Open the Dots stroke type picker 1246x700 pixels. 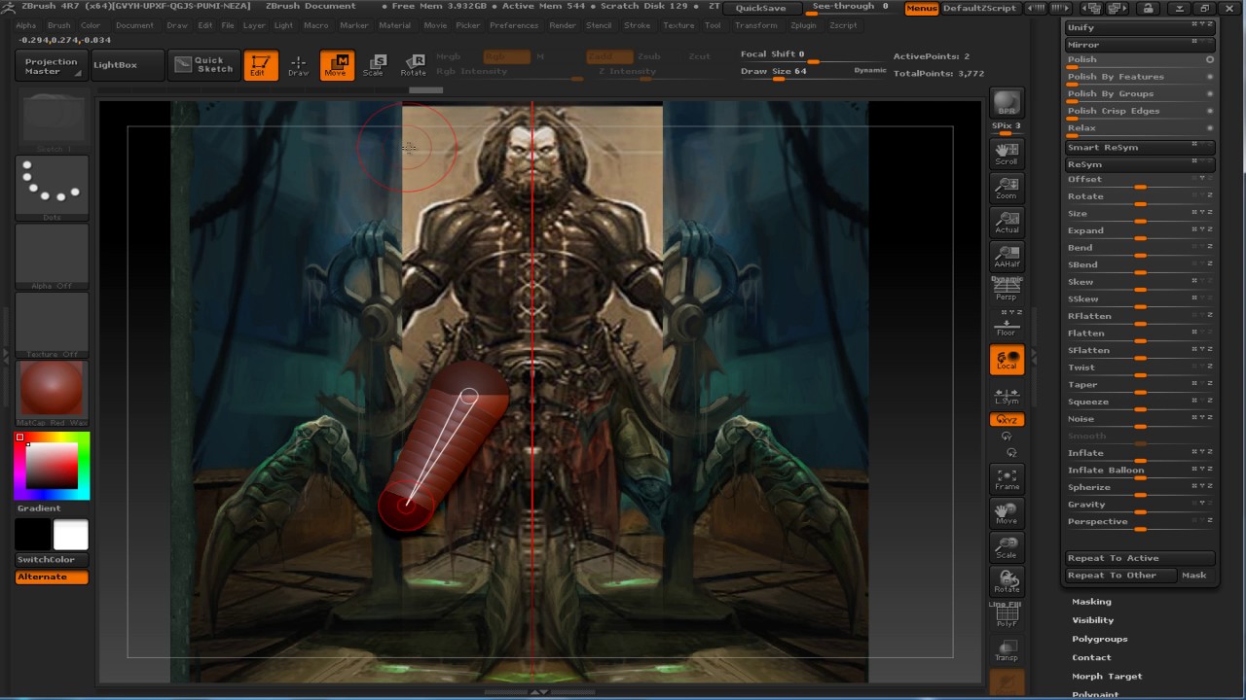(x=52, y=188)
